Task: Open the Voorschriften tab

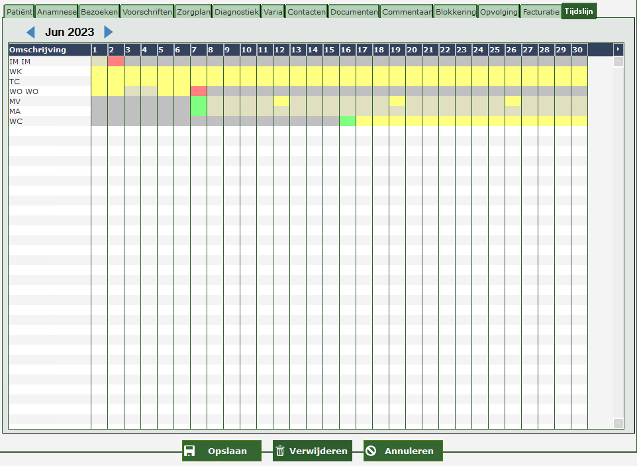Action: tap(147, 12)
